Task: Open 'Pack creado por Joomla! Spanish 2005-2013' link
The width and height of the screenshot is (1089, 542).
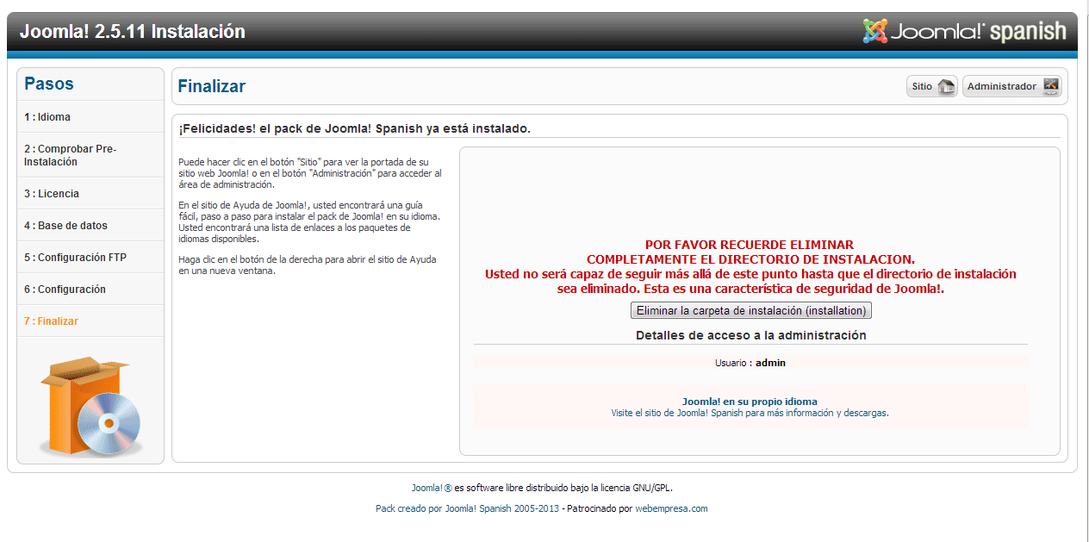Action: 467,508
